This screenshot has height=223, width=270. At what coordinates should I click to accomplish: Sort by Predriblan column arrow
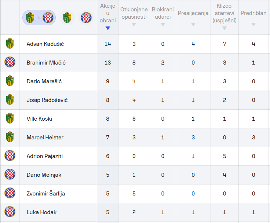pyautogui.click(x=253, y=25)
